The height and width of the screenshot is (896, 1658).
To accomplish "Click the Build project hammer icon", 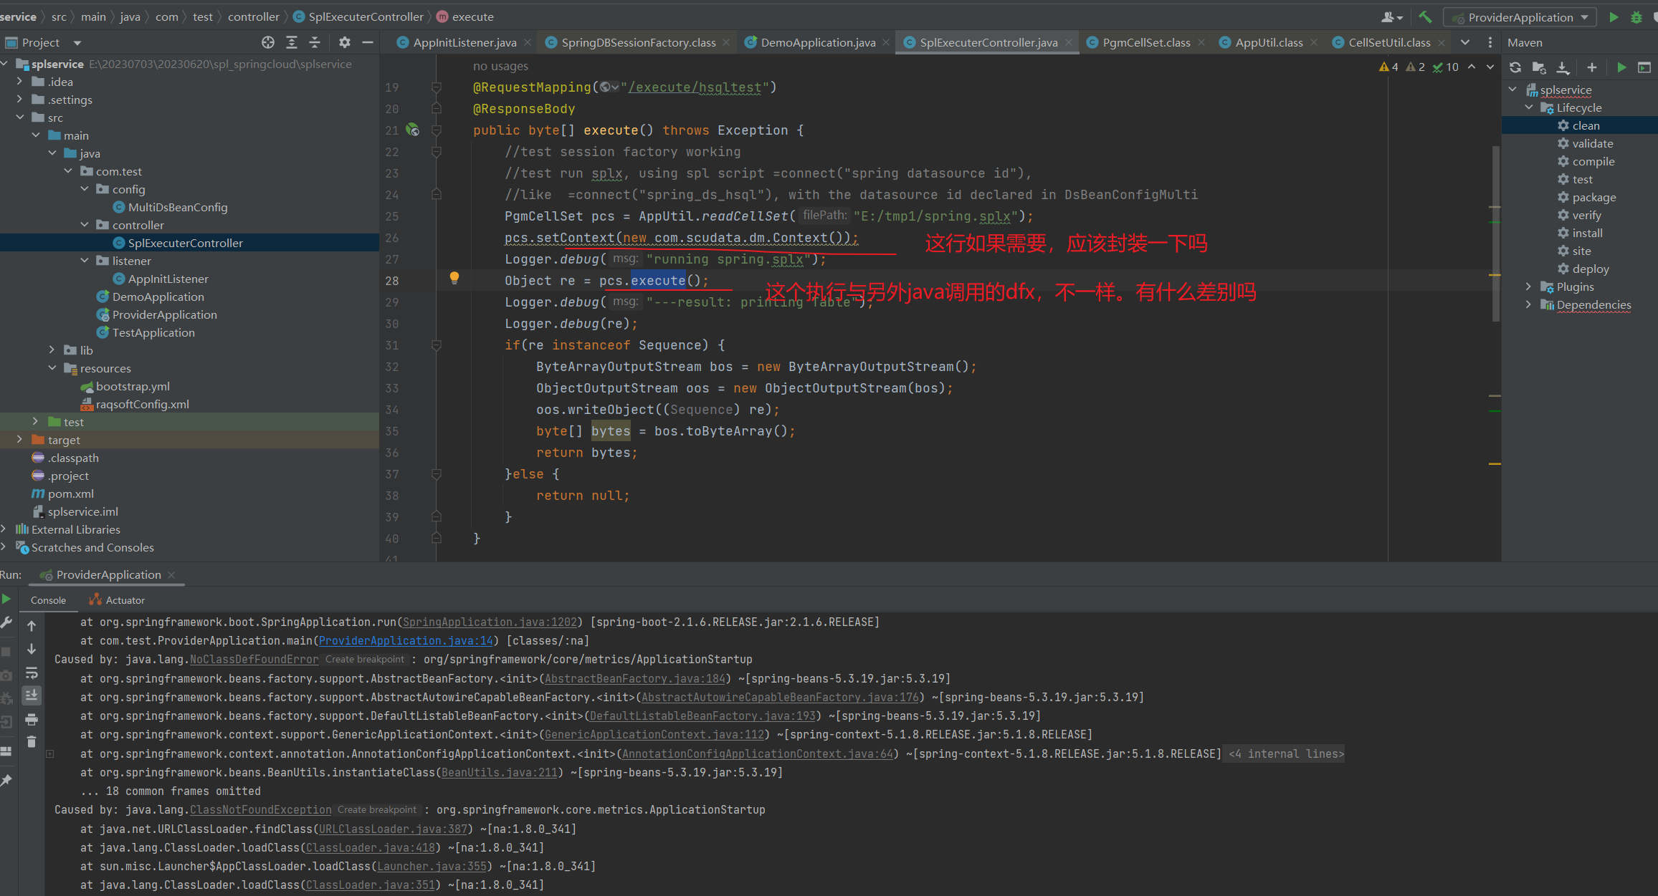I will (x=1425, y=17).
